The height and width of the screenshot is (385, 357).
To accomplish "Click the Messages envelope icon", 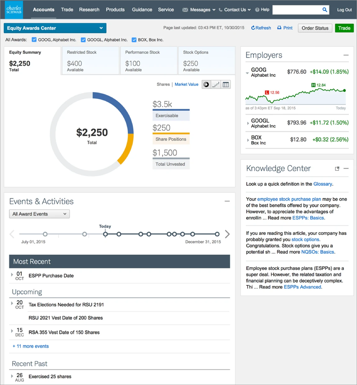I will pyautogui.click(x=185, y=10).
